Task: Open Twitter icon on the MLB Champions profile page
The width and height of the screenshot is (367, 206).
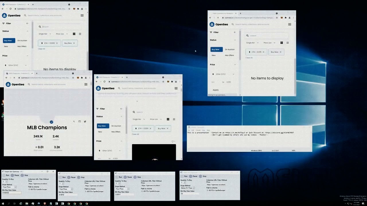Action: point(85,122)
